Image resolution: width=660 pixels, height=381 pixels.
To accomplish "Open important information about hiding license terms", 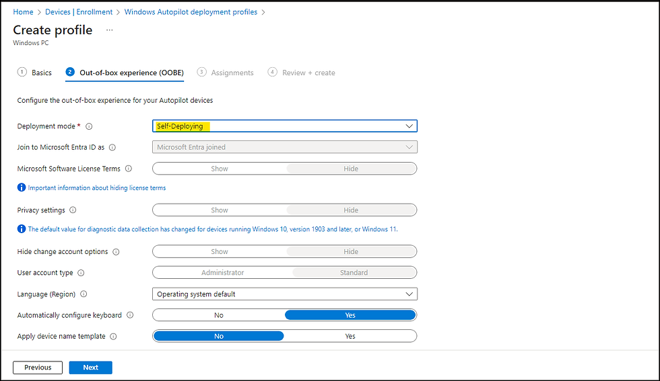I will [x=97, y=187].
